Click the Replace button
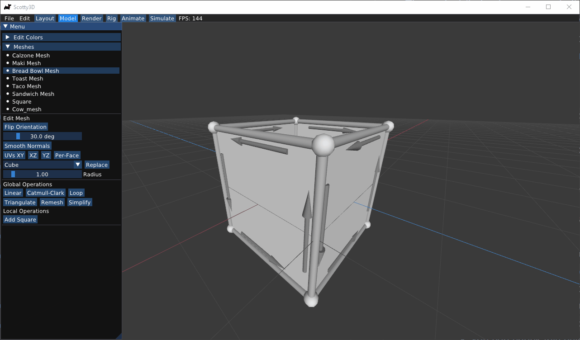This screenshot has width=580, height=340. click(x=97, y=165)
